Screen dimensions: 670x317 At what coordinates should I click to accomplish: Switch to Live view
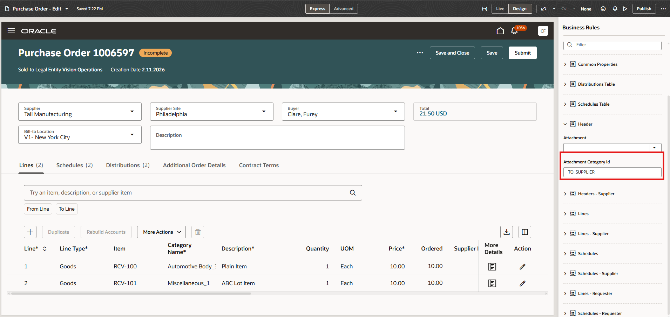coord(500,8)
